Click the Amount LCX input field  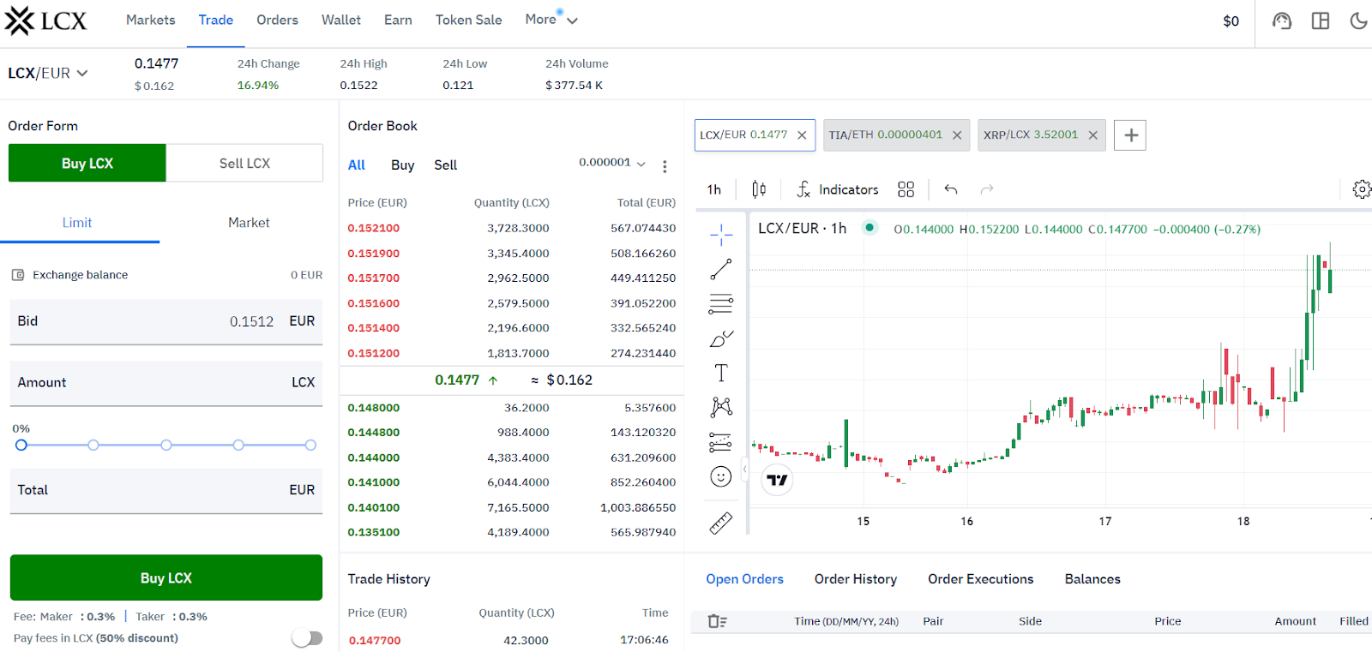tap(166, 383)
